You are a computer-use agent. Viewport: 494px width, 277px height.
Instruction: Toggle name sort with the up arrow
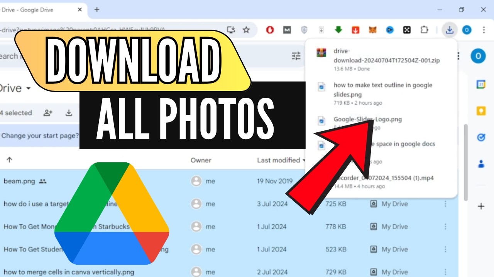(x=10, y=160)
